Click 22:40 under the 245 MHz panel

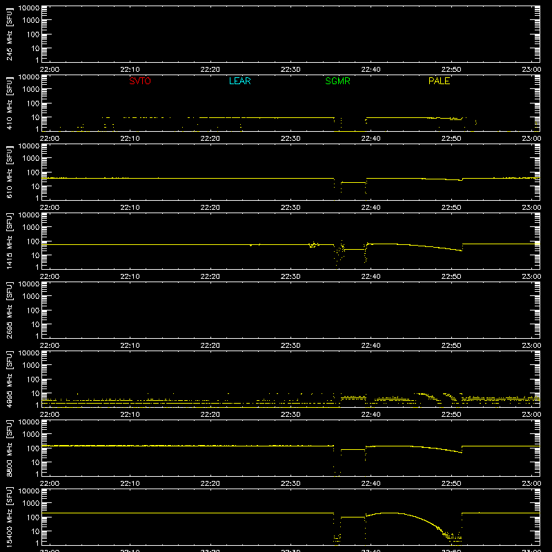coord(371,70)
